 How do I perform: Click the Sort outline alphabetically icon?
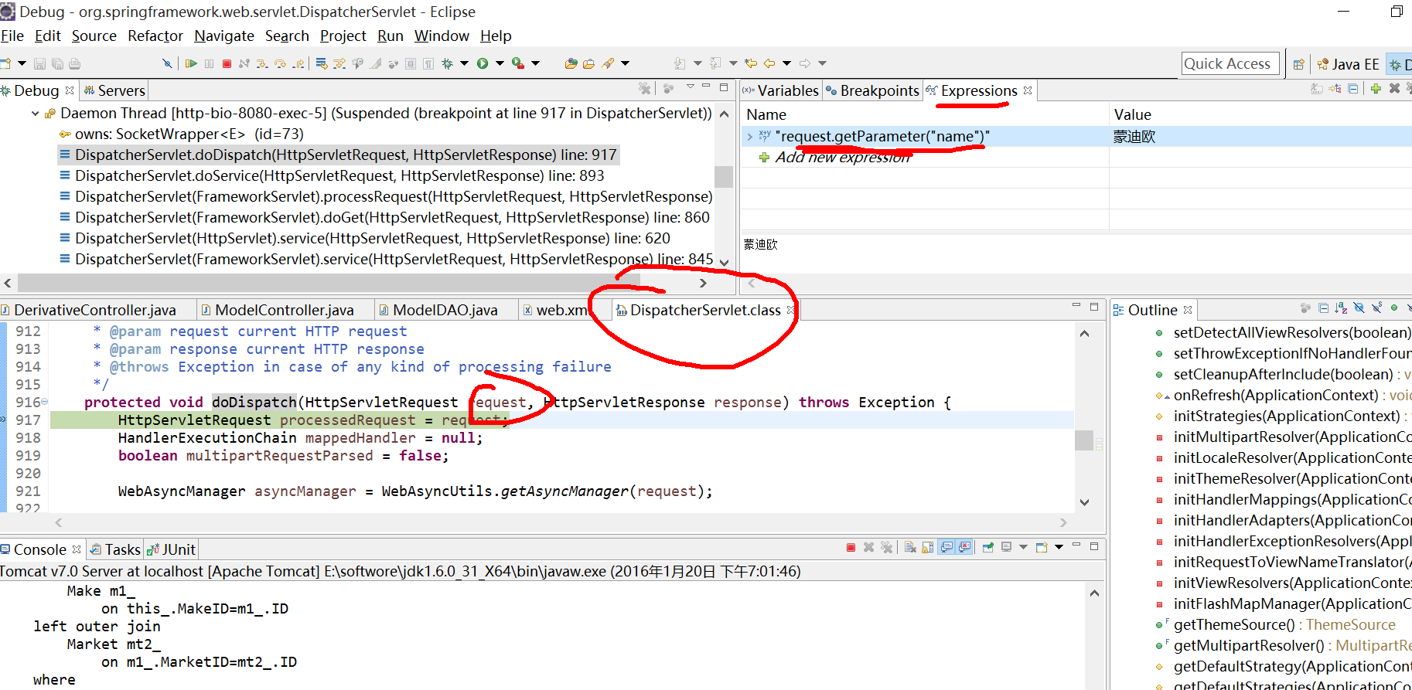pyautogui.click(x=1341, y=308)
